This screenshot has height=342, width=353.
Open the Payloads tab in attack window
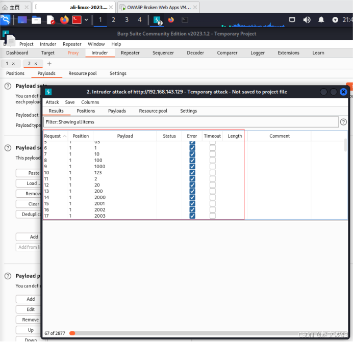click(117, 111)
